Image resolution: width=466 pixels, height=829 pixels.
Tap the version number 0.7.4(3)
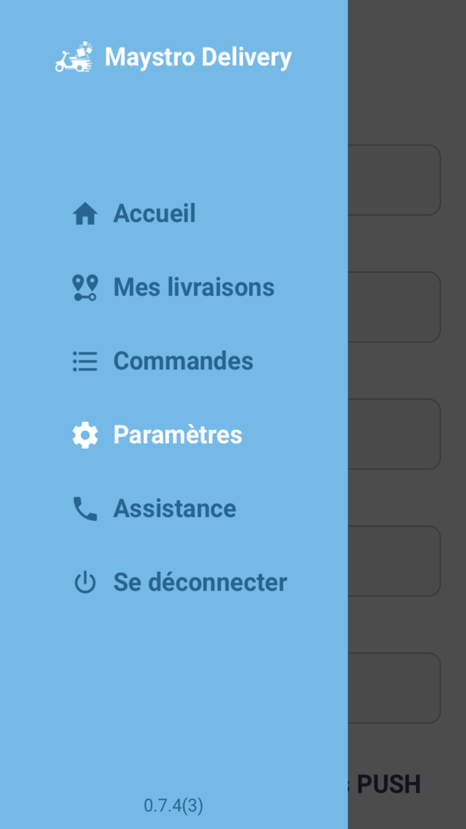[x=173, y=805]
